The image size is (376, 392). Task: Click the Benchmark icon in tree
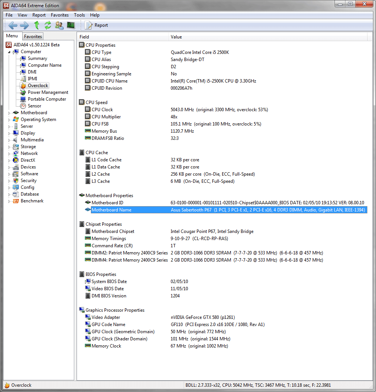tap(16, 201)
